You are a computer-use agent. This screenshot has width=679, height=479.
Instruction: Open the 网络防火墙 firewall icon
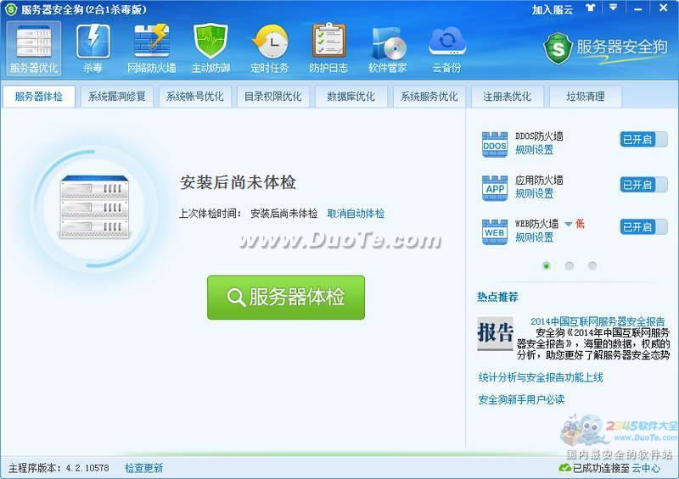pyautogui.click(x=152, y=48)
